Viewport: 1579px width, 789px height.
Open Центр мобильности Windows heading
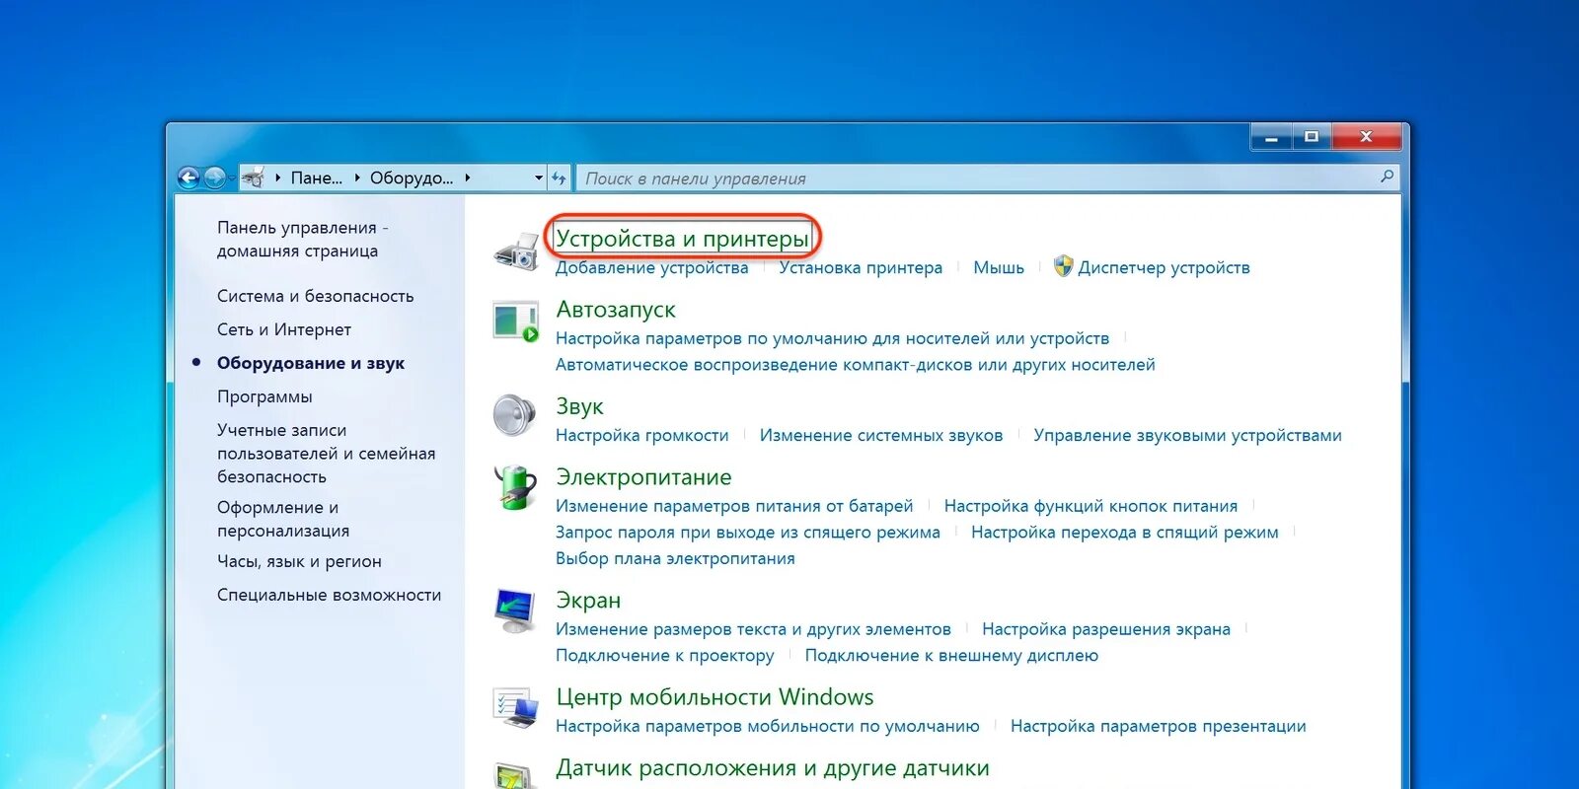714,697
